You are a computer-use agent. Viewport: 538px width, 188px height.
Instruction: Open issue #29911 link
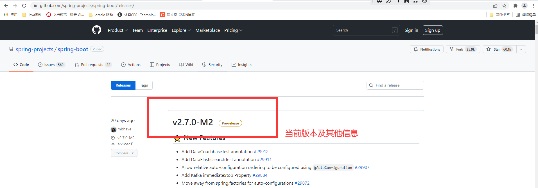(x=264, y=159)
